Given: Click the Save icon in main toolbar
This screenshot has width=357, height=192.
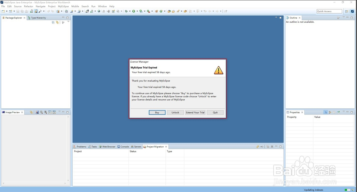Looking at the screenshot, I should 18,11.
